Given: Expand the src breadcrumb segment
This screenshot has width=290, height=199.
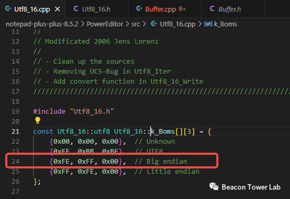Looking at the screenshot, I should click(x=136, y=24).
